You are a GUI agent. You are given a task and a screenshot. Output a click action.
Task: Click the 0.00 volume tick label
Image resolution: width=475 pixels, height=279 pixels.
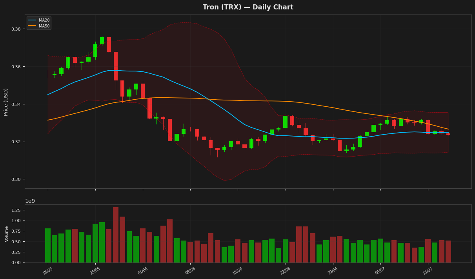pos(16,263)
